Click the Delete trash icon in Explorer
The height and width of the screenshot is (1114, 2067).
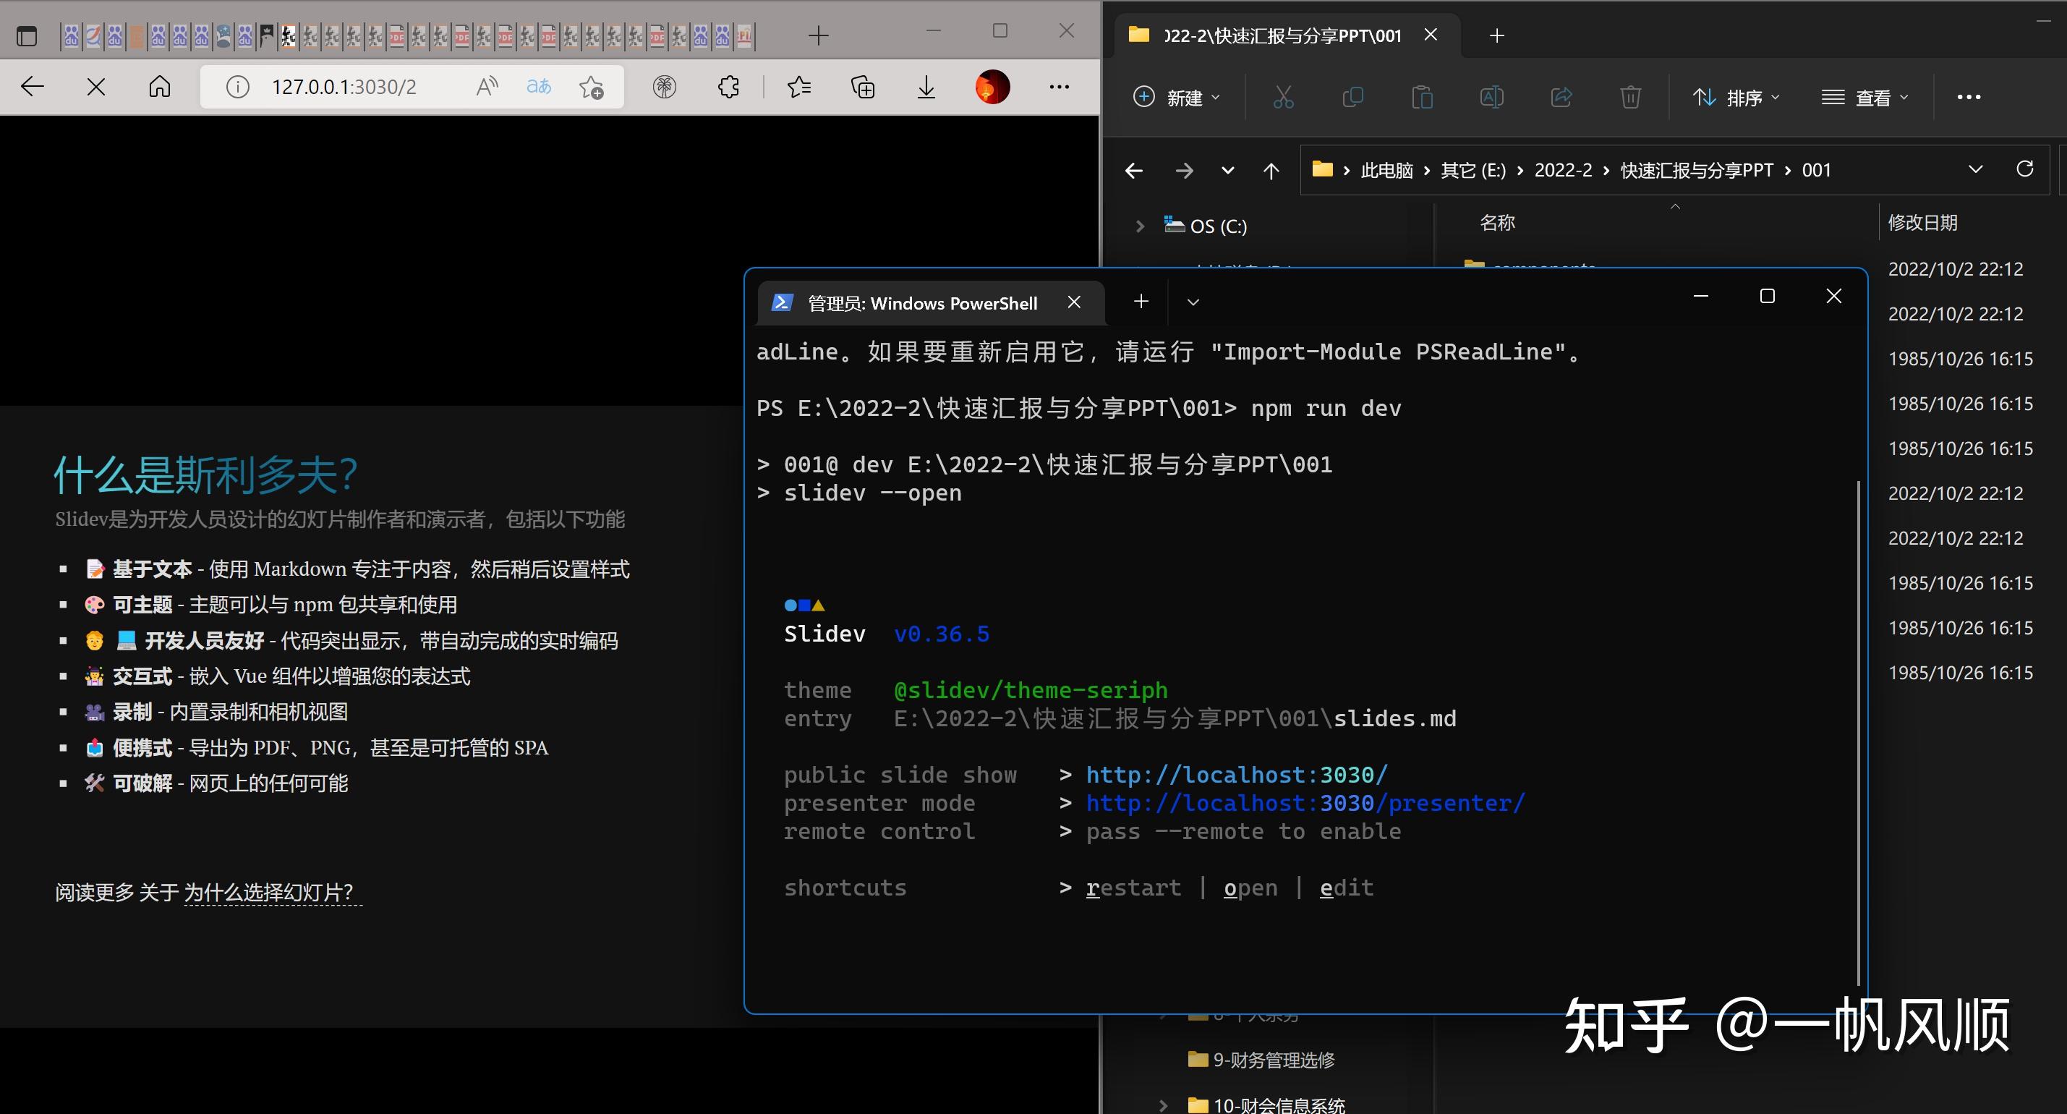tap(1630, 96)
